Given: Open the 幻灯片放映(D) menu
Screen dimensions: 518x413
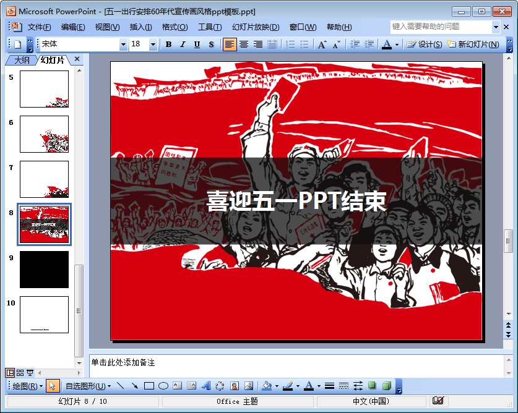Looking at the screenshot, I should coord(256,27).
